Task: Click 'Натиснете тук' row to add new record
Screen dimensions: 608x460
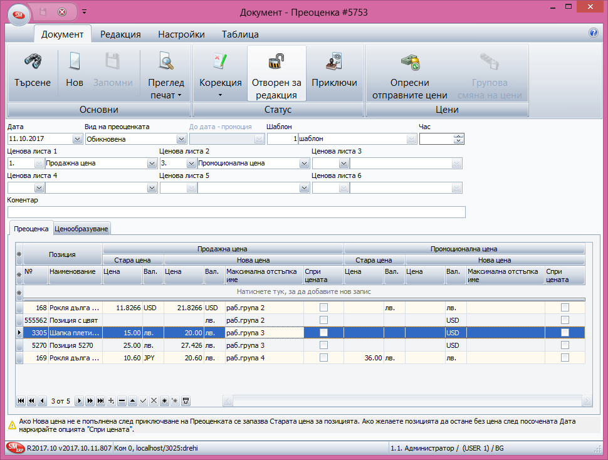Action: (x=303, y=291)
